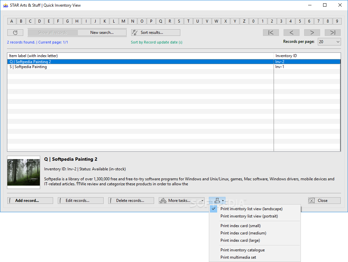The height and width of the screenshot is (262, 348).
Task: Filter by index letter K
Action: [105, 21]
